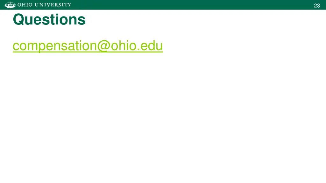Screen dimensions: 326x183
Task: Click the digit 2 in slide number
Action: pos(315,6)
